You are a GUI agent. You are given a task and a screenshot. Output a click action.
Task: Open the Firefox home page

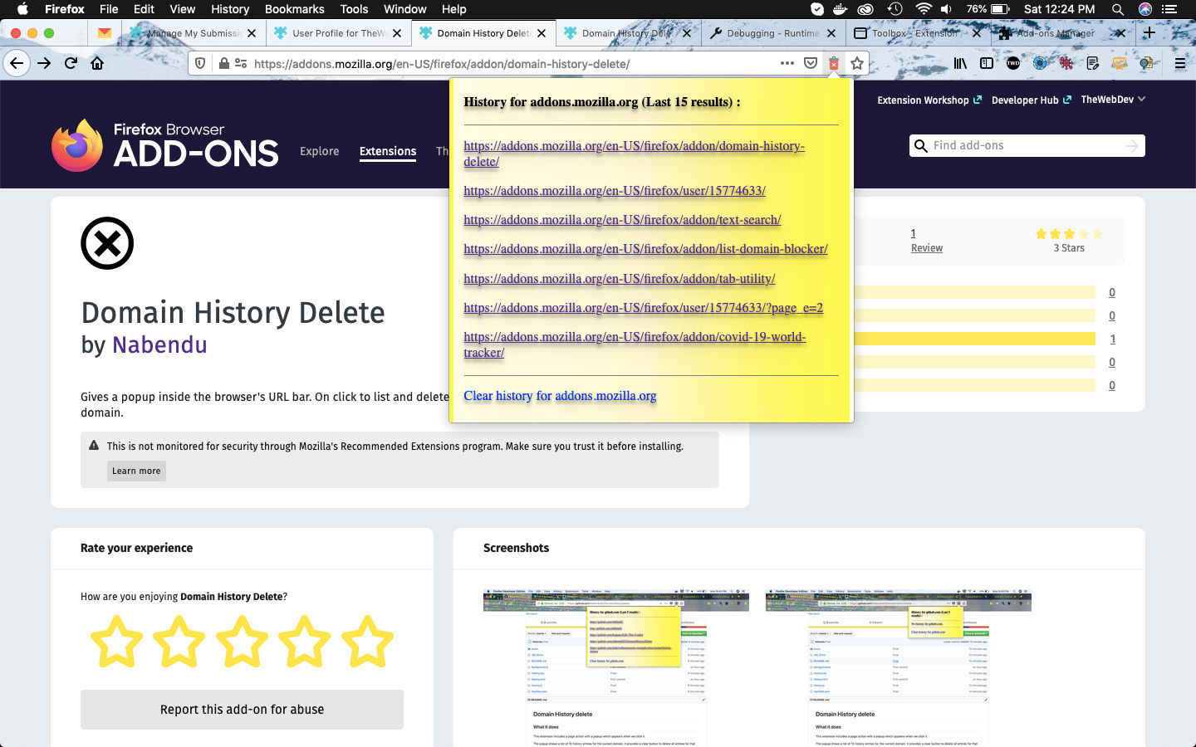(97, 63)
